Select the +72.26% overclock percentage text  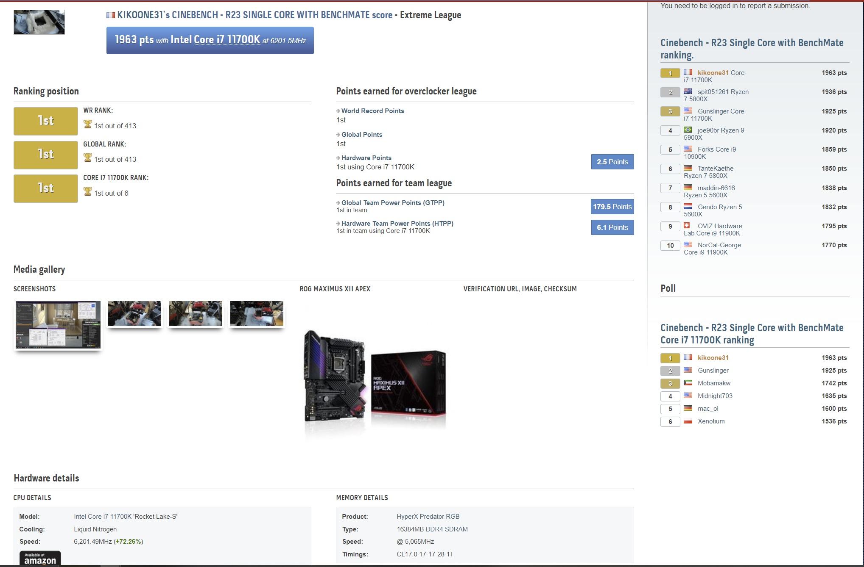(128, 542)
